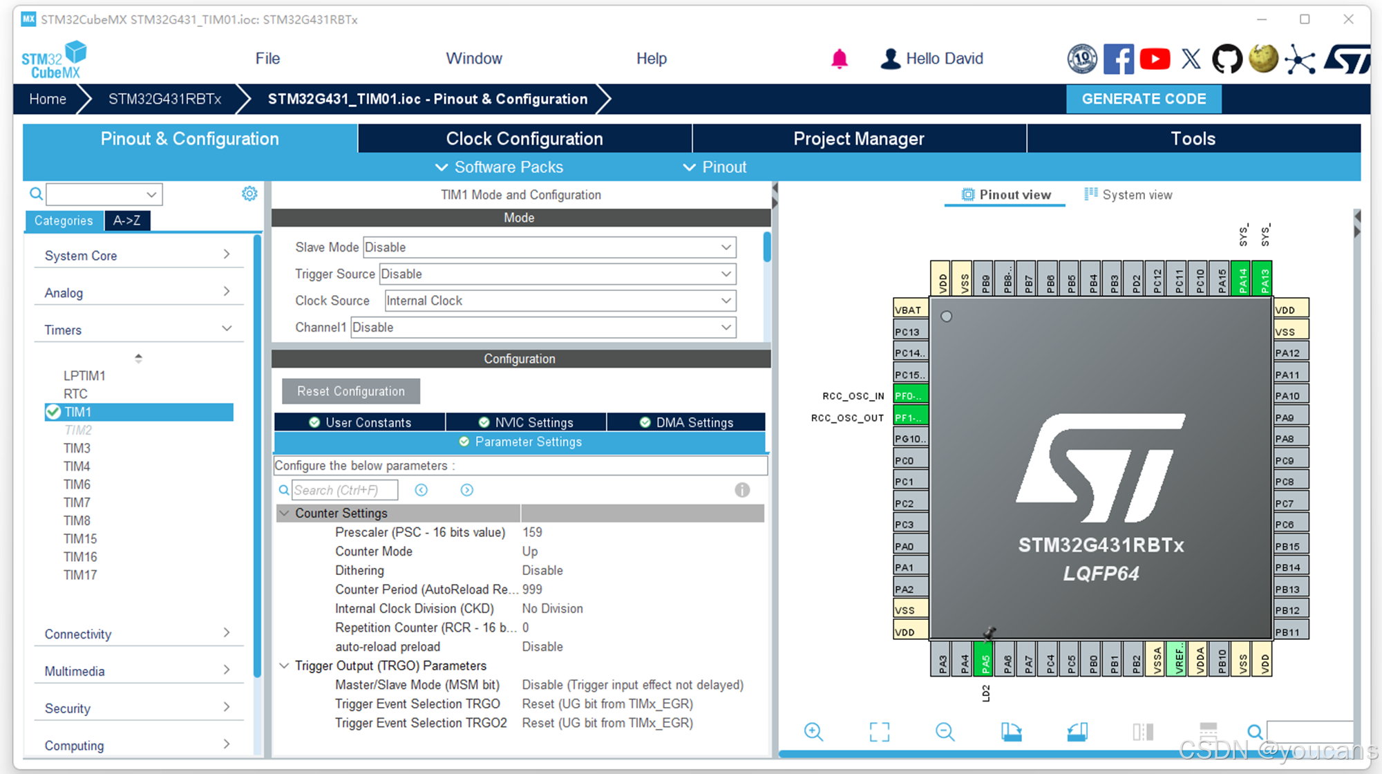Screen dimensions: 1382x774
Task: Collapse the Counter Settings group
Action: click(284, 513)
